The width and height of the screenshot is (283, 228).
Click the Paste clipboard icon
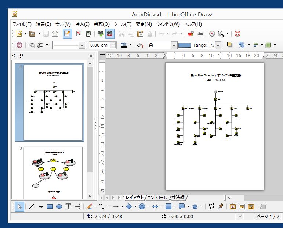(140, 34)
